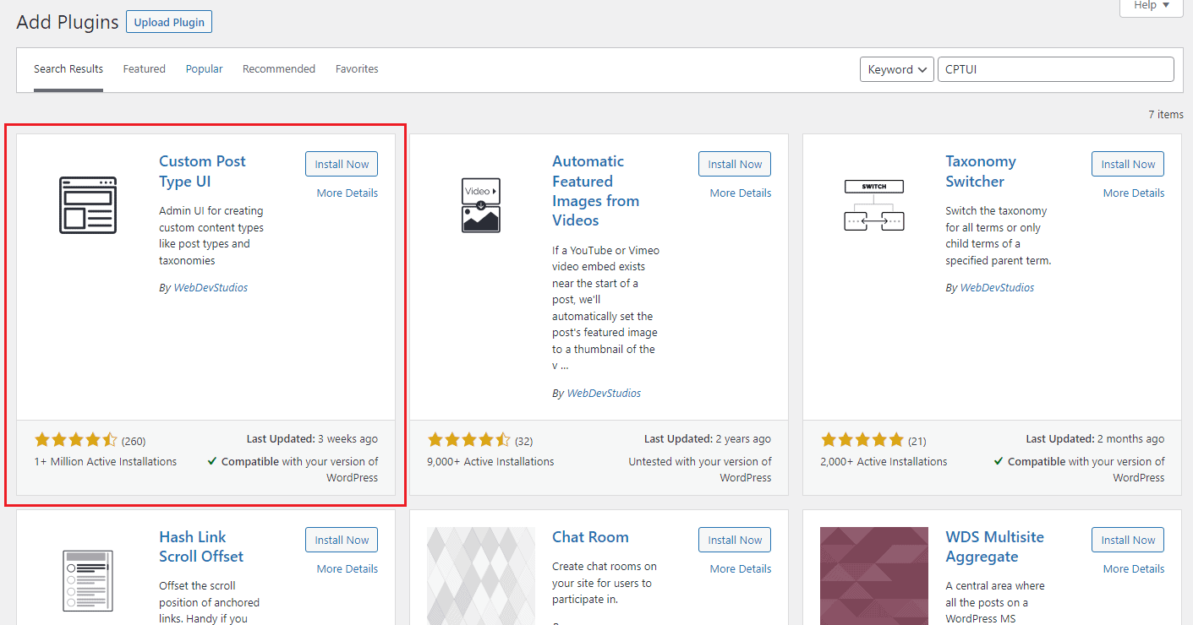Click the Chat Room plugin thumbnail
This screenshot has width=1193, height=625.
481,576
